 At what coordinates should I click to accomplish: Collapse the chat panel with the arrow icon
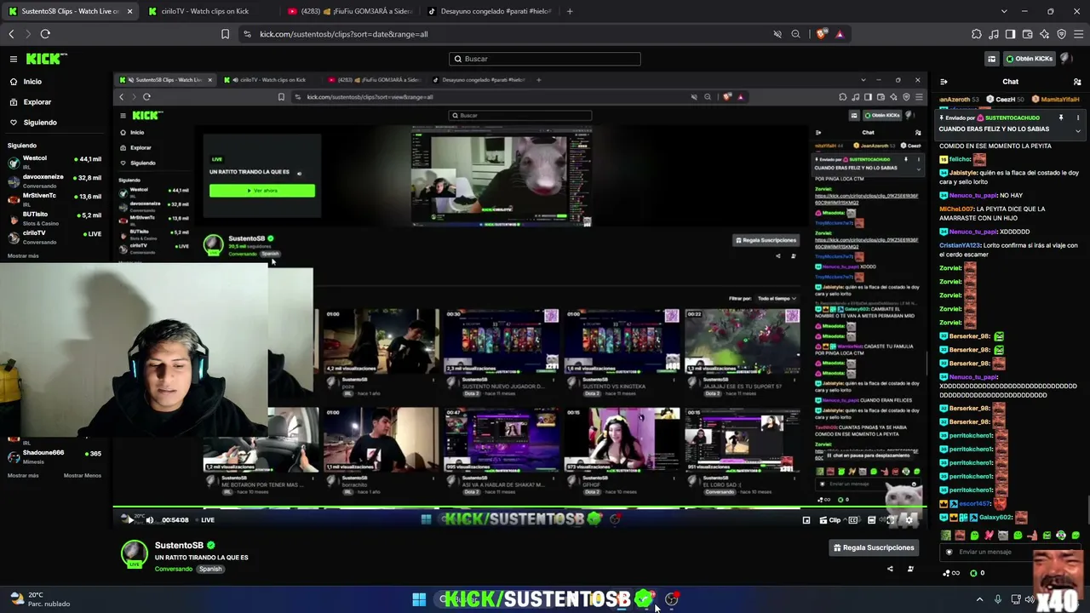pyautogui.click(x=944, y=82)
